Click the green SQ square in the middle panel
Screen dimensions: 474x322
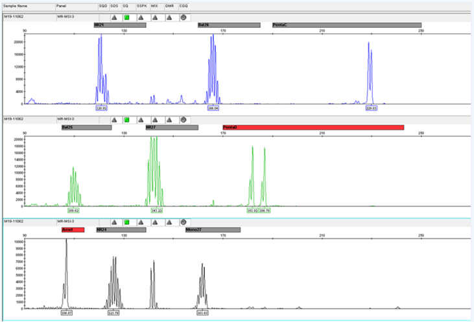tap(127, 119)
